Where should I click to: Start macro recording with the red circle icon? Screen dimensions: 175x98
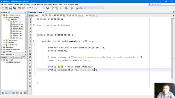click(x=87, y=16)
